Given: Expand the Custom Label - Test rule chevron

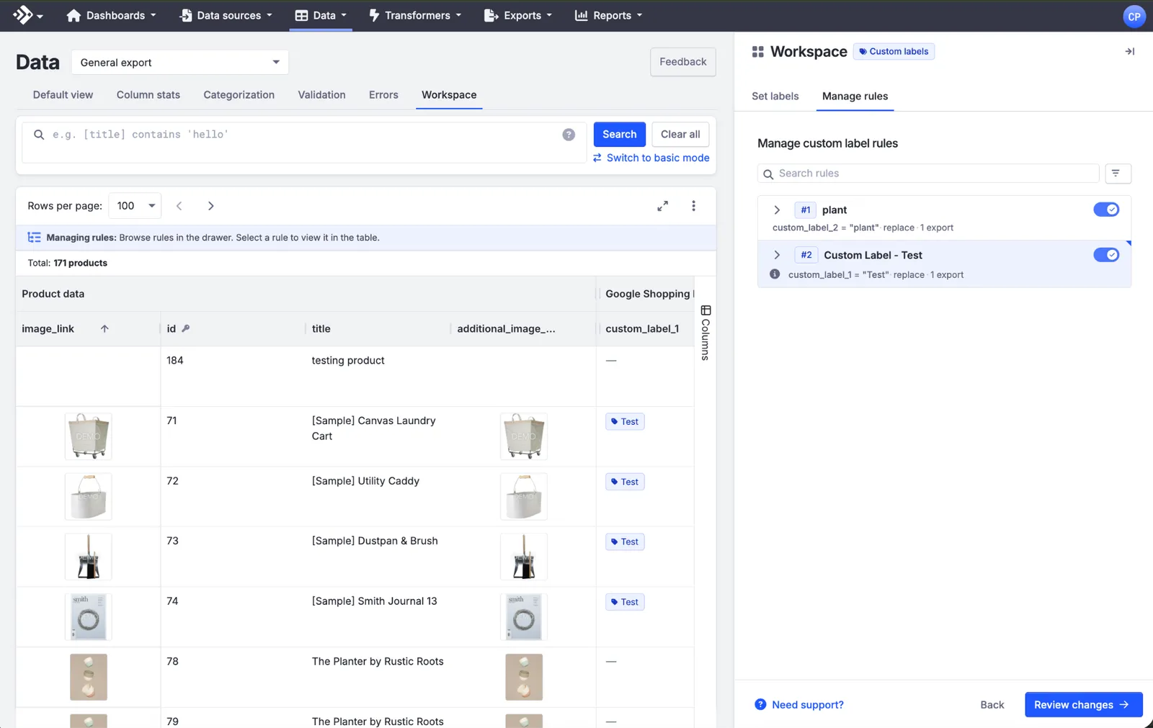Looking at the screenshot, I should coord(777,255).
